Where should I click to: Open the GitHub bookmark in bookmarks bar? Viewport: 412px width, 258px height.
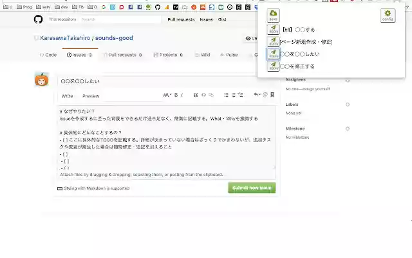[x=158, y=7]
